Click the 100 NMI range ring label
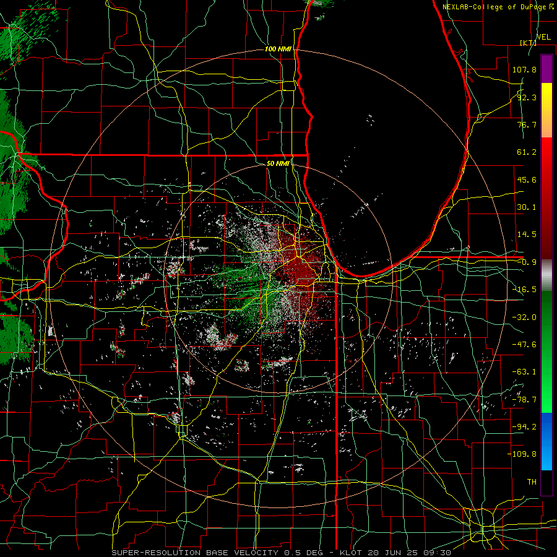 click(278, 49)
